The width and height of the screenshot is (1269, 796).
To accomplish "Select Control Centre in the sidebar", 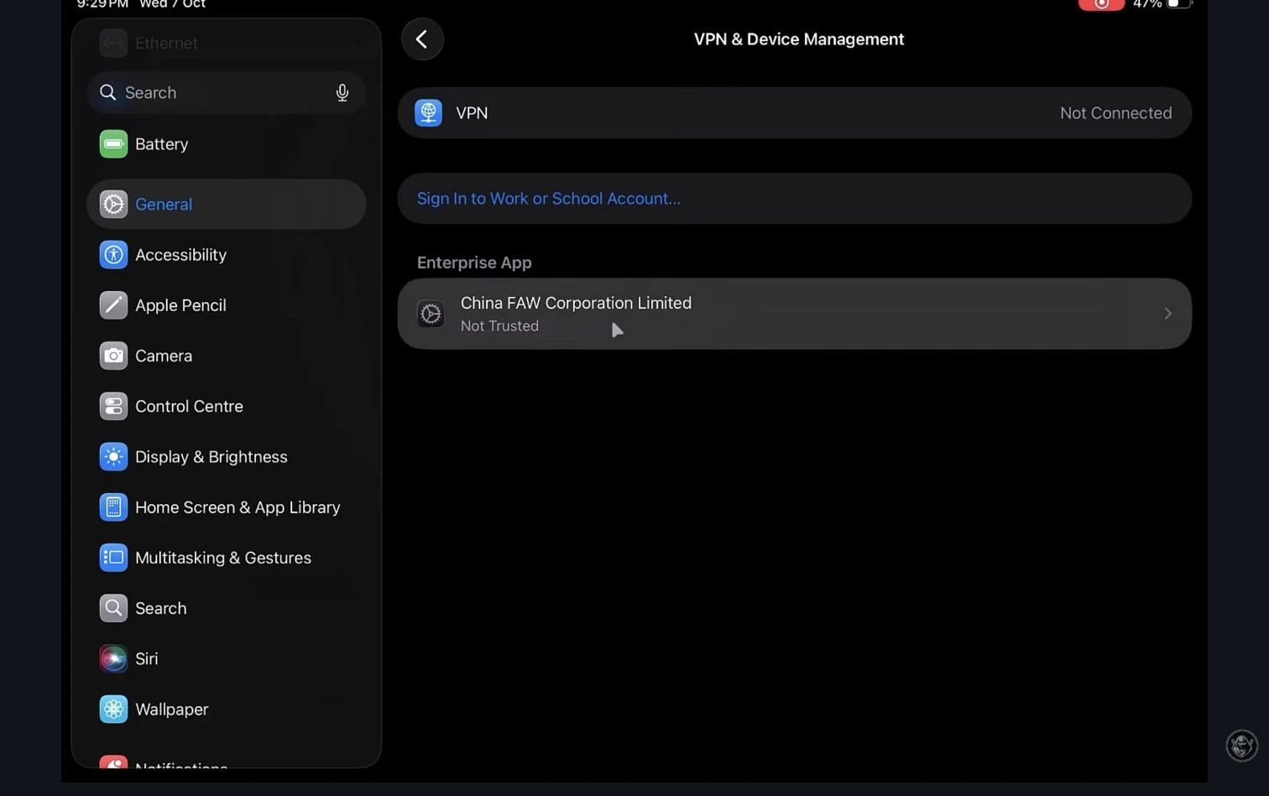I will (227, 406).
